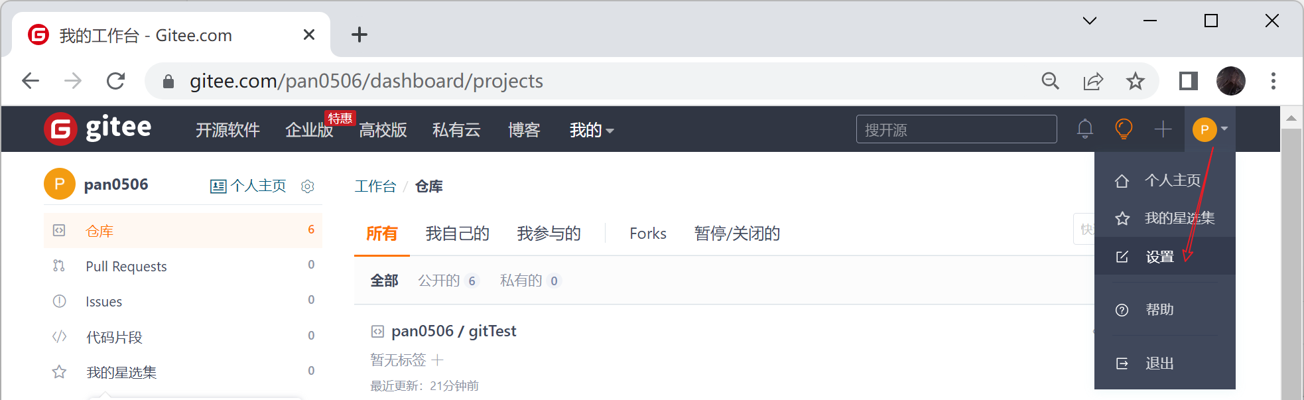Click the plus icon in Gitee navbar

[x=1163, y=129]
